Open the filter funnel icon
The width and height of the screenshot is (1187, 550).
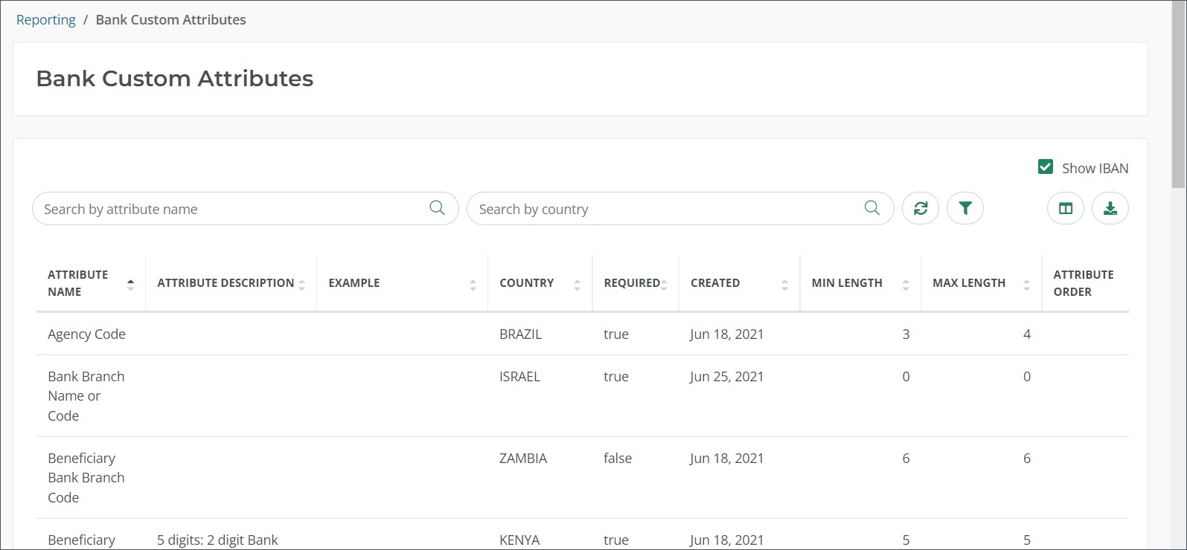965,209
